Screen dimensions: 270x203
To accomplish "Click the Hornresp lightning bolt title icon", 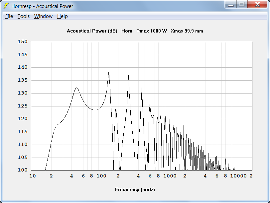I will pyautogui.click(x=6, y=6).
